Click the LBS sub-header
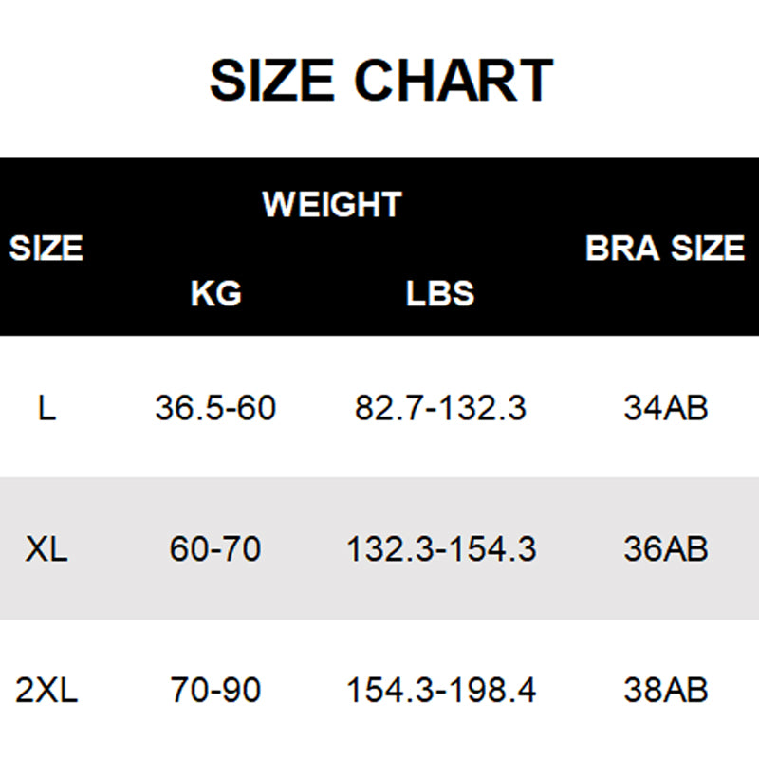Viewport: 759px width, 759px height. (x=440, y=294)
